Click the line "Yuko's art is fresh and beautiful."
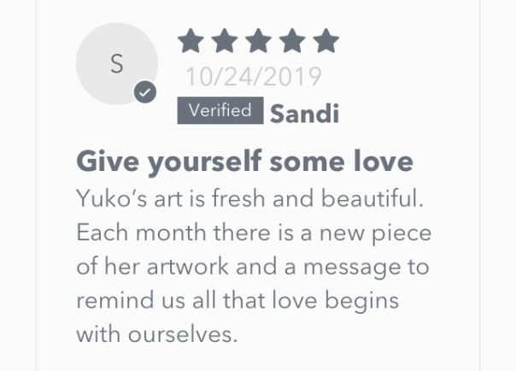 (x=248, y=199)
